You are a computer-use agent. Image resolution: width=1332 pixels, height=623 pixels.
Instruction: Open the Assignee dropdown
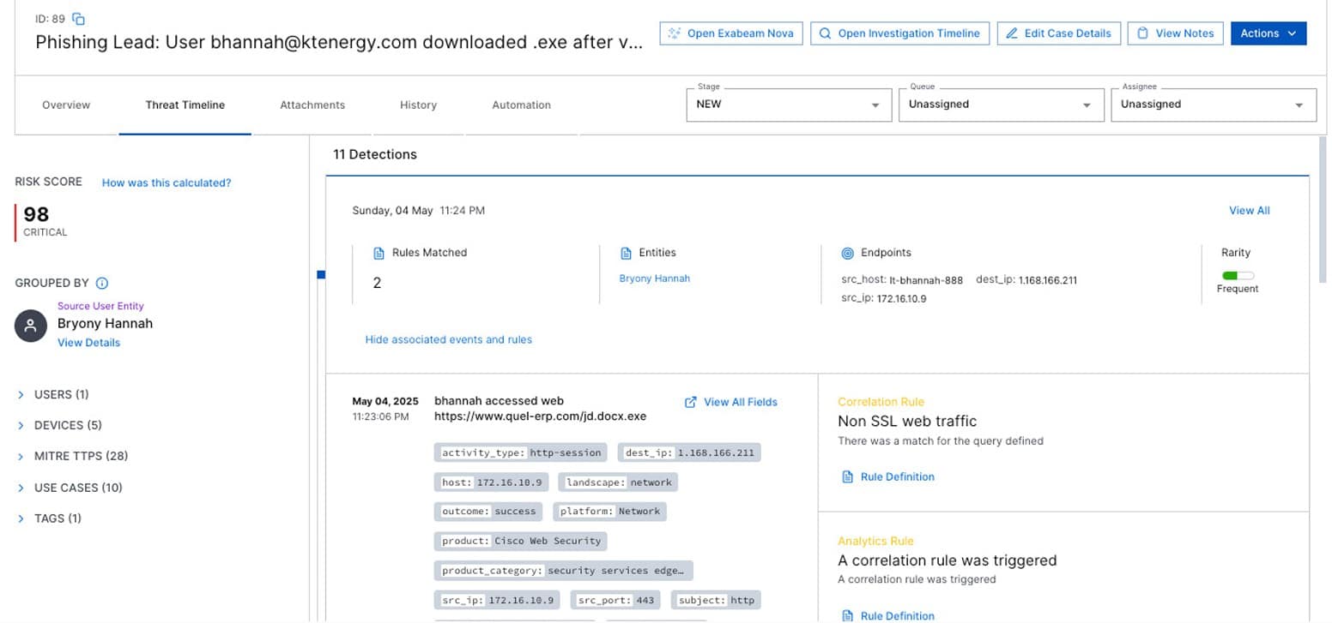1213,105
